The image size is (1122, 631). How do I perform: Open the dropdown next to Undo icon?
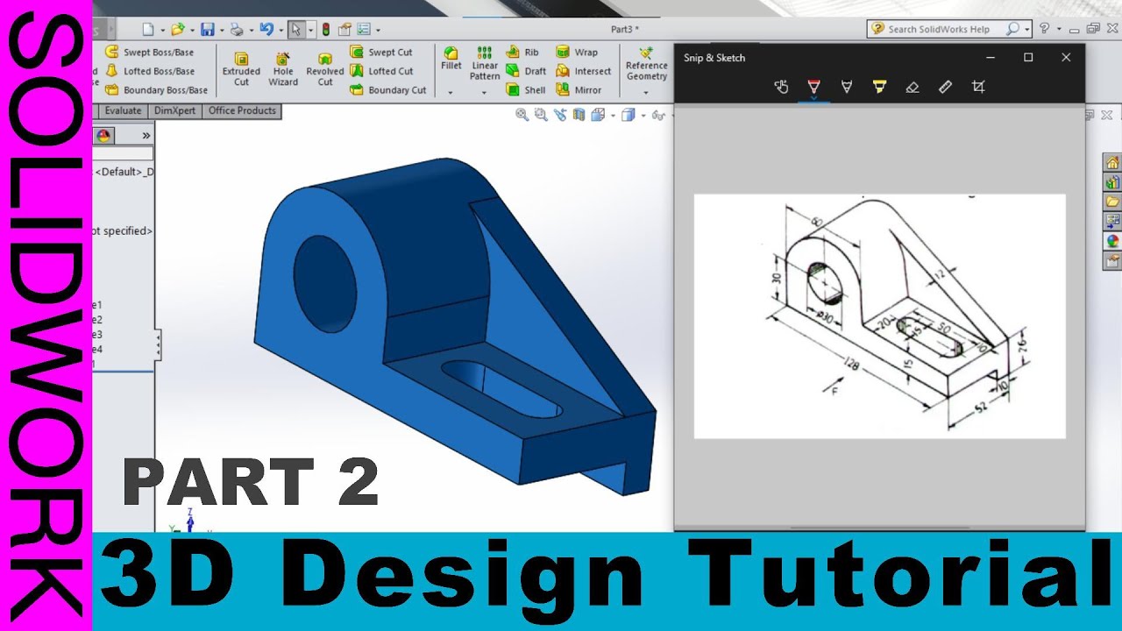tap(280, 30)
